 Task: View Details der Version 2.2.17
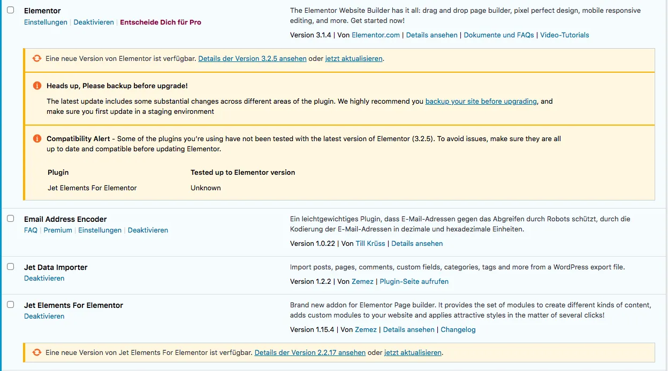[310, 353]
